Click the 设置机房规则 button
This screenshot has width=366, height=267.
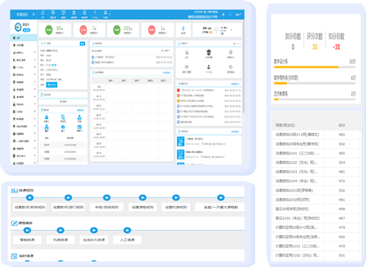pos(177,207)
